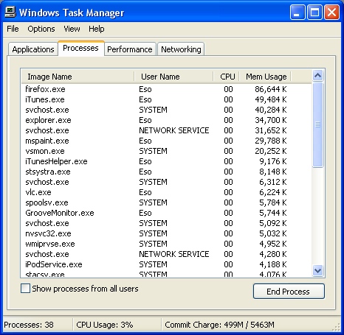The width and height of the screenshot is (344, 335).
Task: Click the 4,952 K memory value
Action: [x=273, y=244]
